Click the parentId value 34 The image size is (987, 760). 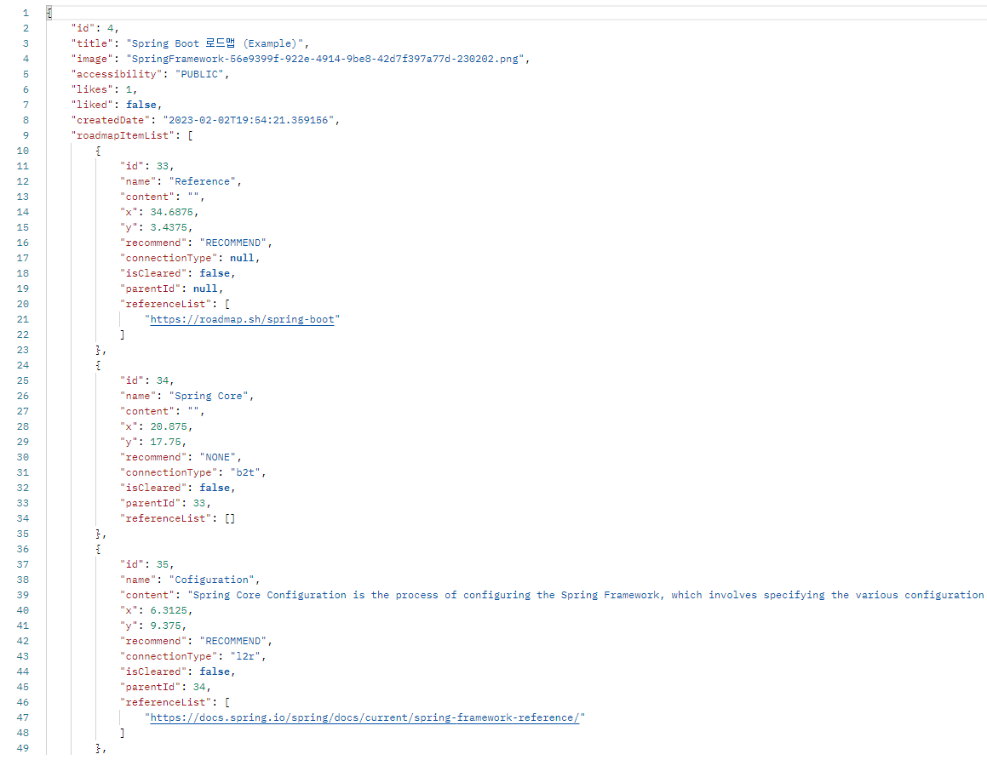(x=199, y=687)
